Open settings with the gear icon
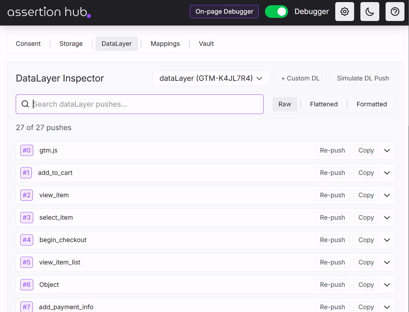This screenshot has height=312, width=409. 345,12
